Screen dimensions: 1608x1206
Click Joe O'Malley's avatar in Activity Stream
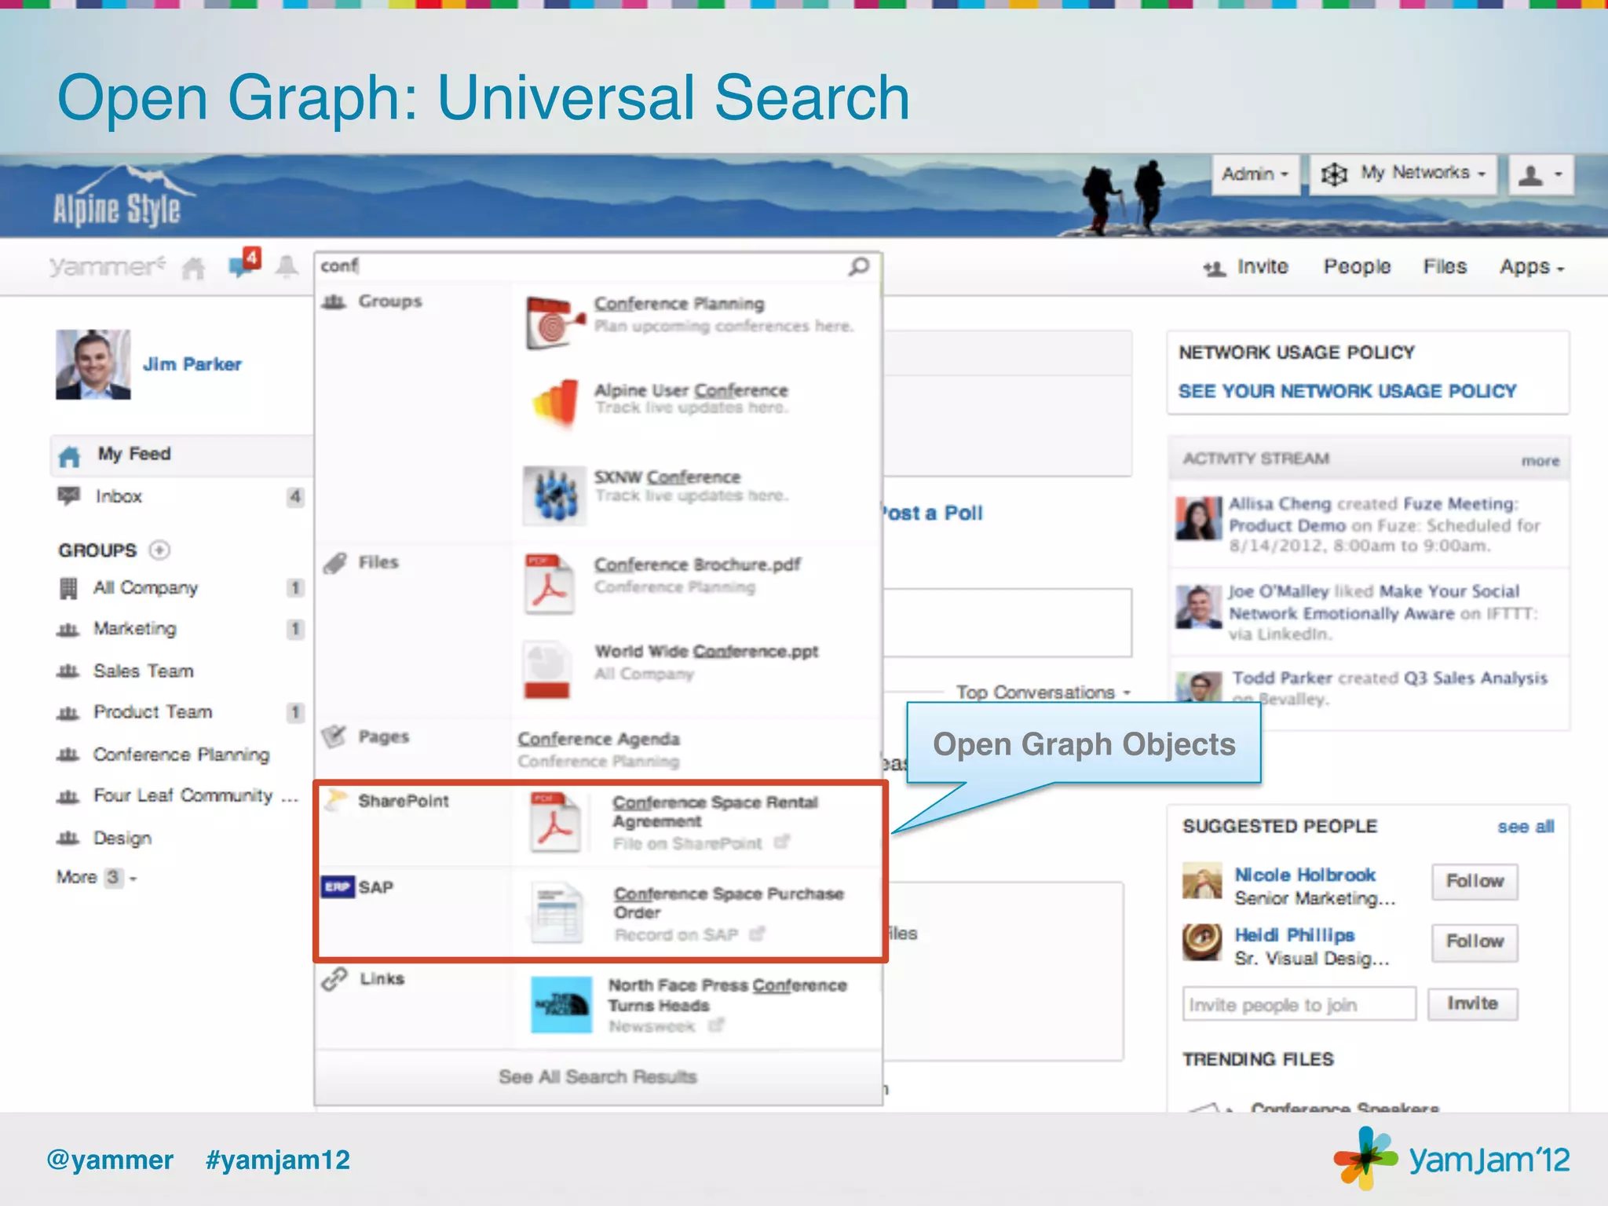point(1198,607)
